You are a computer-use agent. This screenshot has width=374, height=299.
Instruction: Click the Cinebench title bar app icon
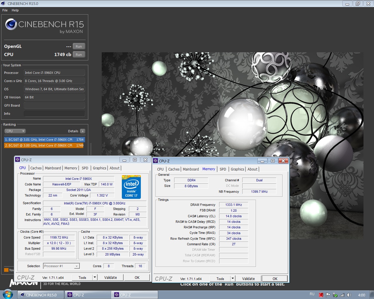(3, 4)
